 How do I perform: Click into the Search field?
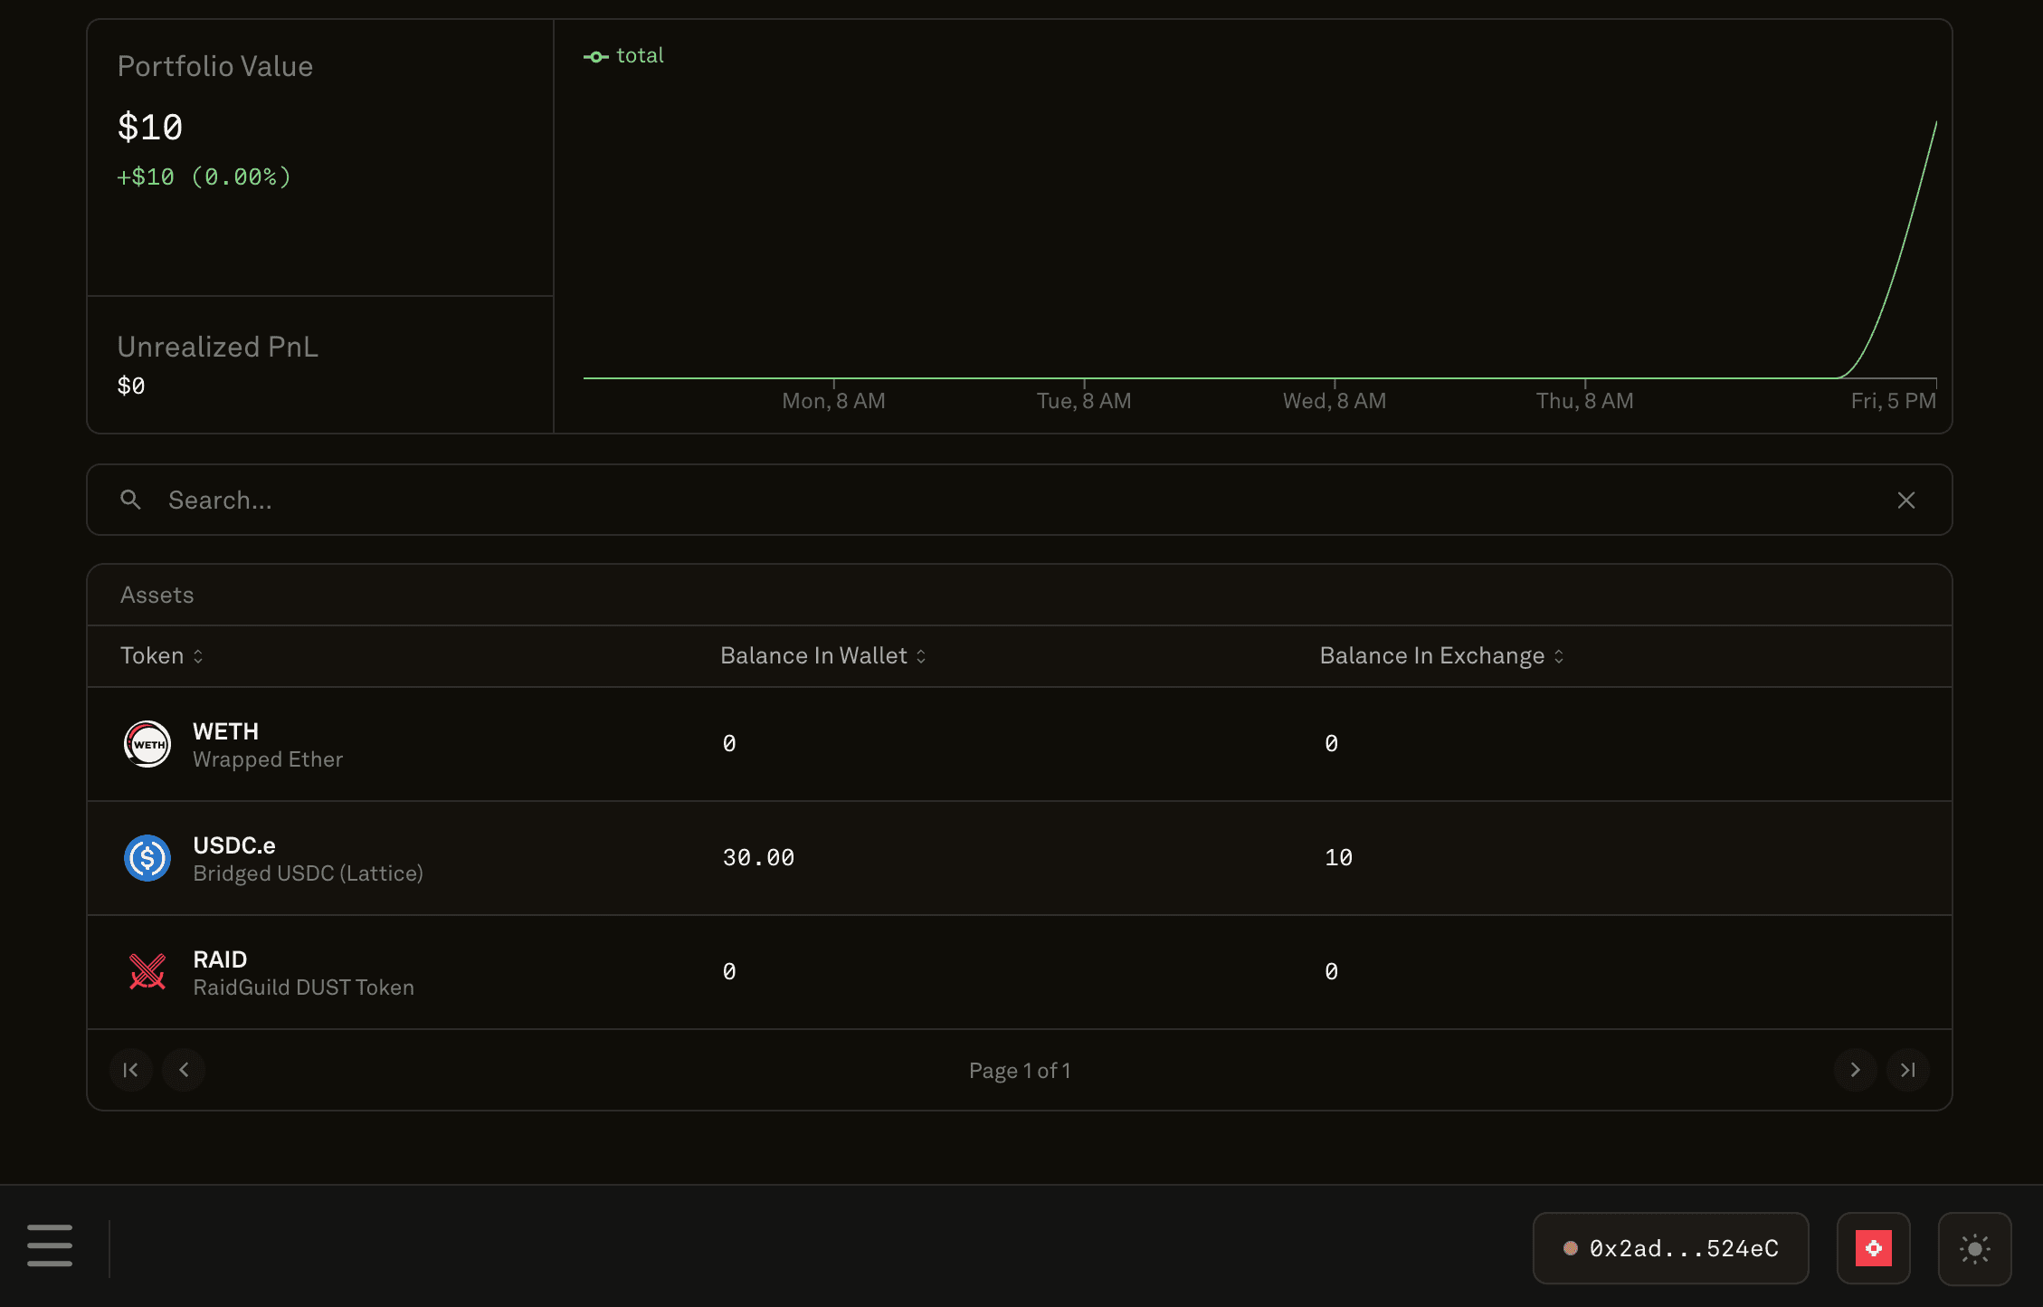point(995,500)
